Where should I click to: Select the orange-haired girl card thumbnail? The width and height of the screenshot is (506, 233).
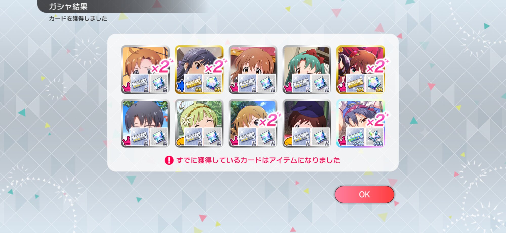pyautogui.click(x=145, y=69)
